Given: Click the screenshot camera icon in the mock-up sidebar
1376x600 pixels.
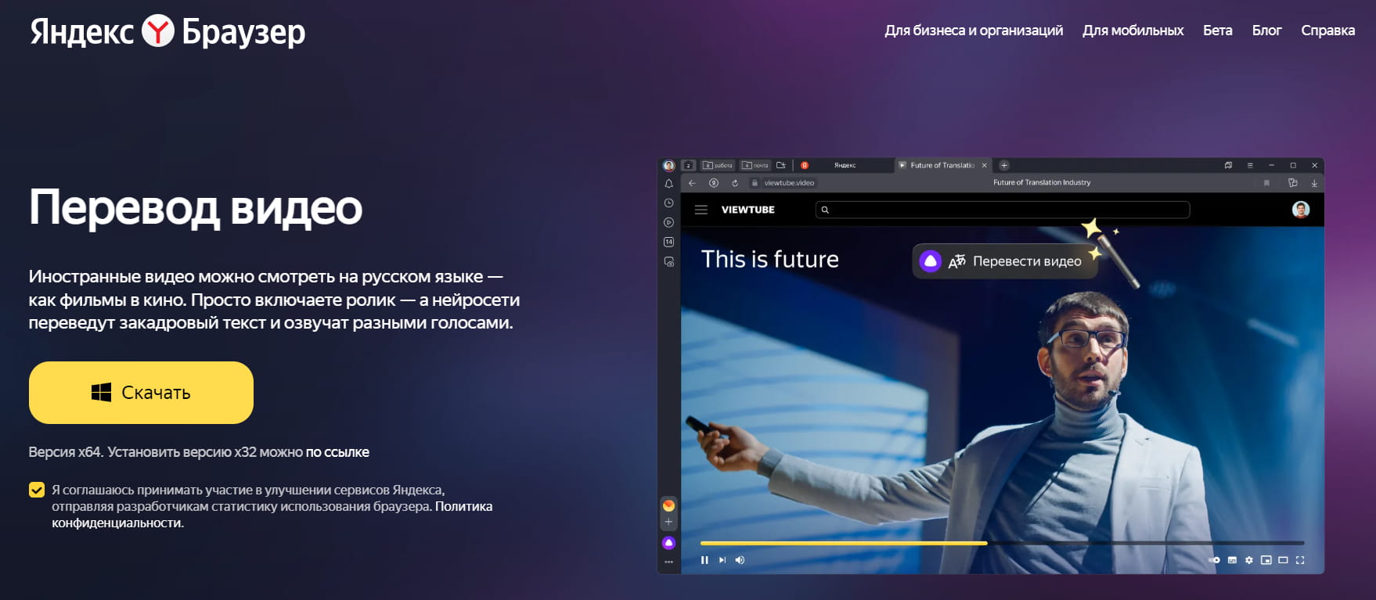Looking at the screenshot, I should click(x=668, y=261).
